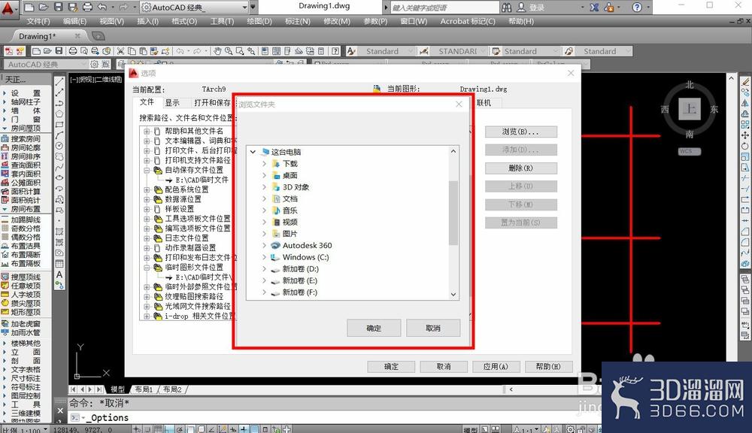Image resolution: width=752 pixels, height=433 pixels.
Task: Select 3D 对象 in folder tree
Action: (x=296, y=187)
